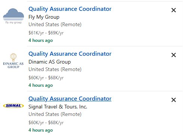This screenshot has height=135, width=183.
Task: Dismiss the Dinamic AS Group job listing
Action: tap(174, 55)
